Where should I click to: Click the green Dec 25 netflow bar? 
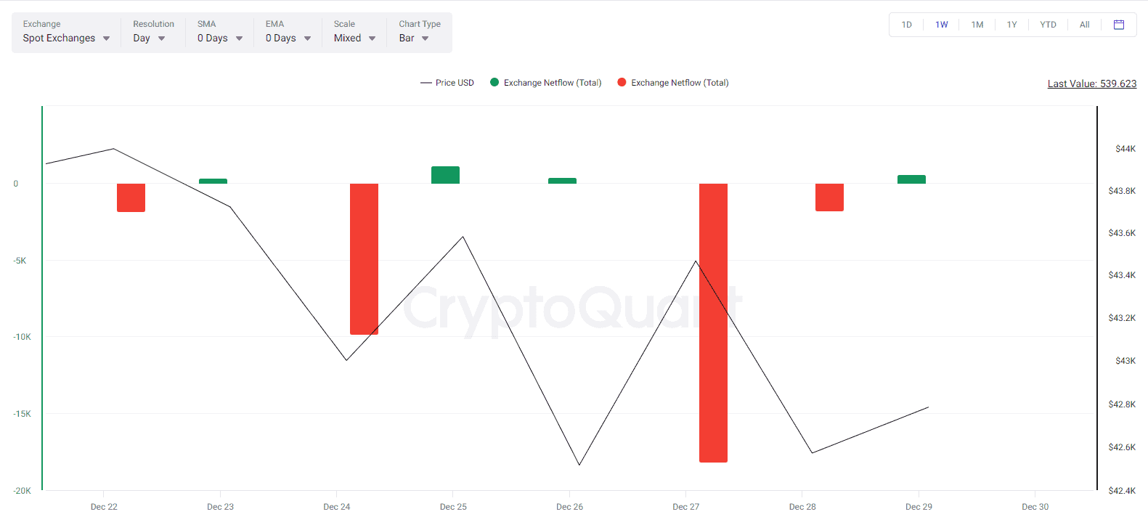pyautogui.click(x=445, y=175)
